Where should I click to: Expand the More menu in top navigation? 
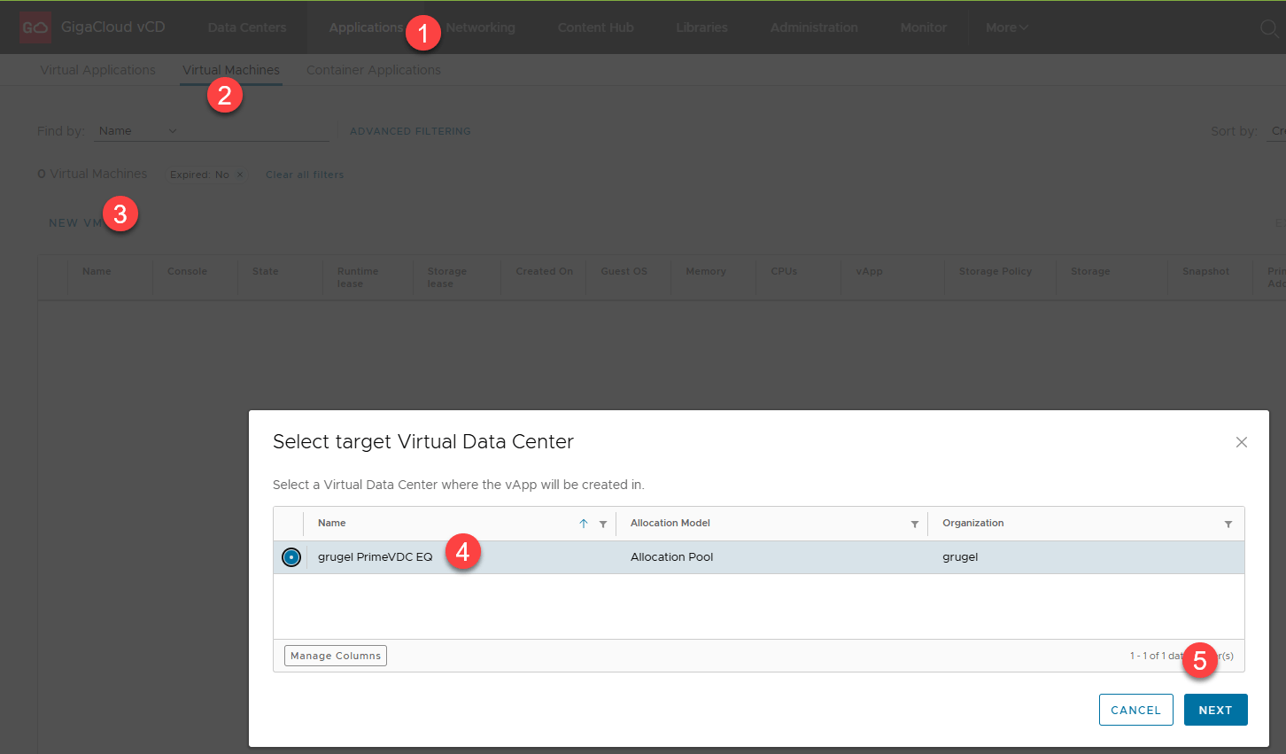[1006, 27]
